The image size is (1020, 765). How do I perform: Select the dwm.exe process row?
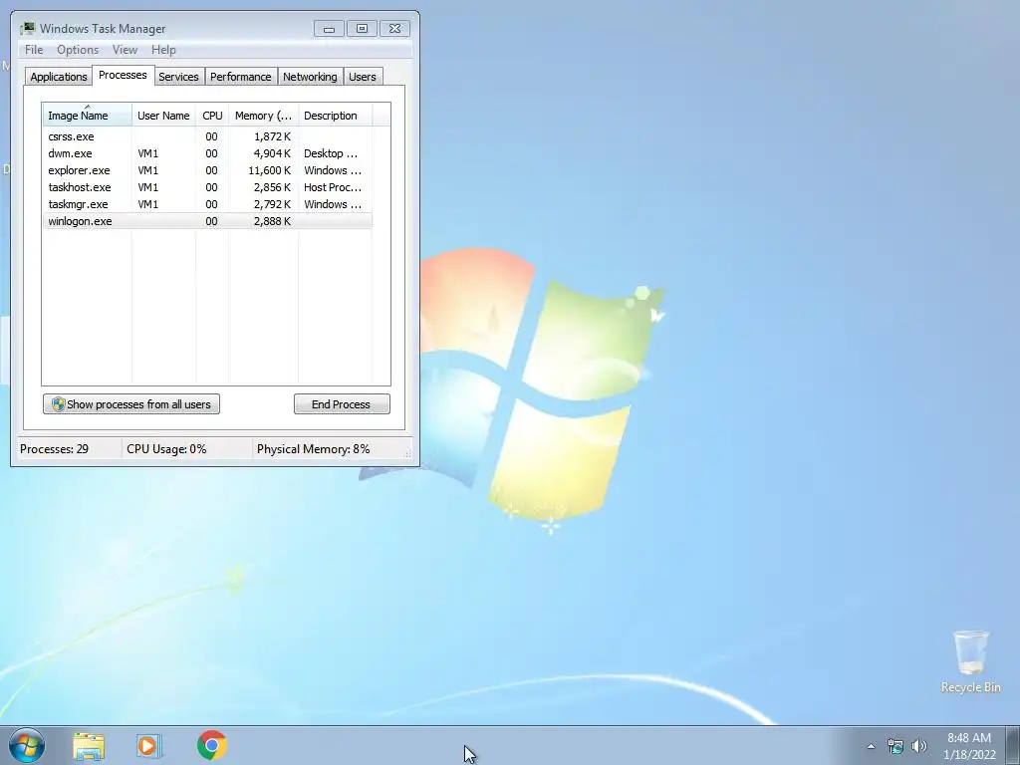click(x=207, y=153)
